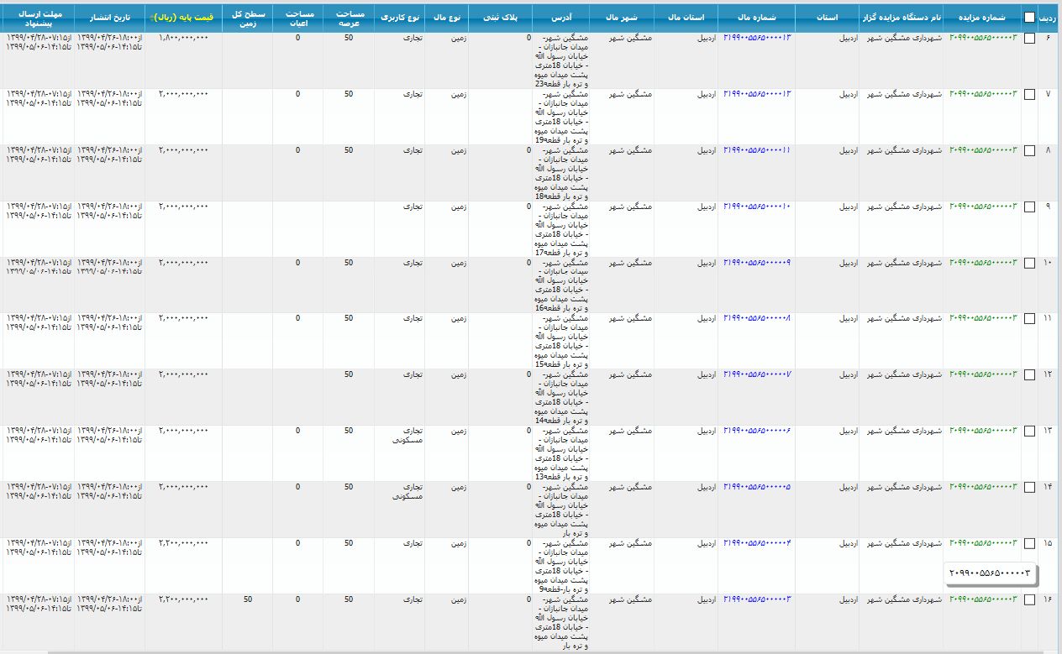Open property number link ending in ۱۰
The height and width of the screenshot is (654, 1062).
tap(757, 207)
